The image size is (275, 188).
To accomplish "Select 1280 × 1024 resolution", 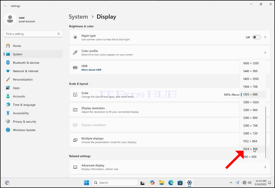I will tap(253, 102).
